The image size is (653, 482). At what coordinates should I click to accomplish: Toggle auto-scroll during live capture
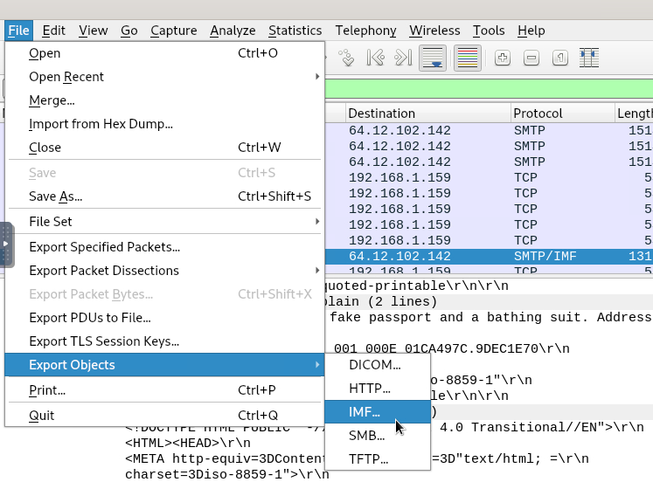[433, 59]
